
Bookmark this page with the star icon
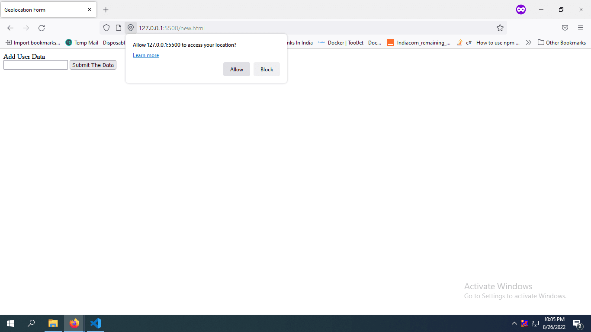pyautogui.click(x=500, y=28)
